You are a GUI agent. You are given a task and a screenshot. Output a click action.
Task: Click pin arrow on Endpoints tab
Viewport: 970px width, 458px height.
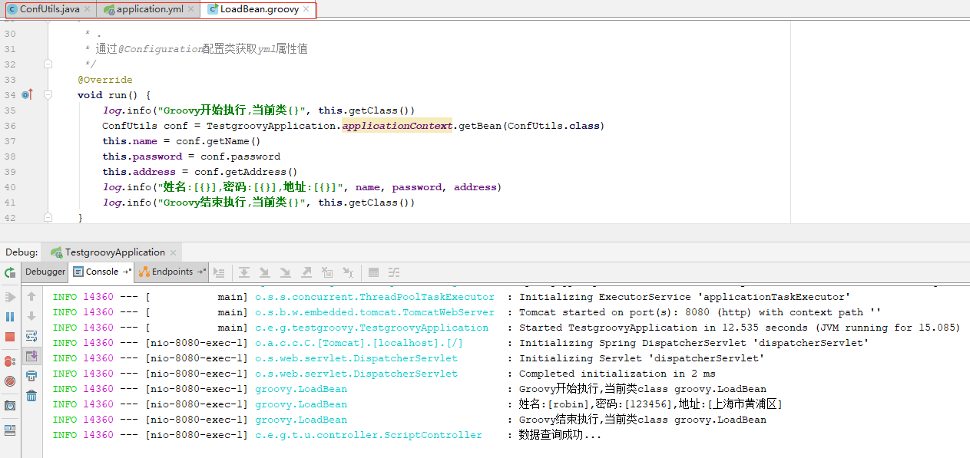[201, 272]
